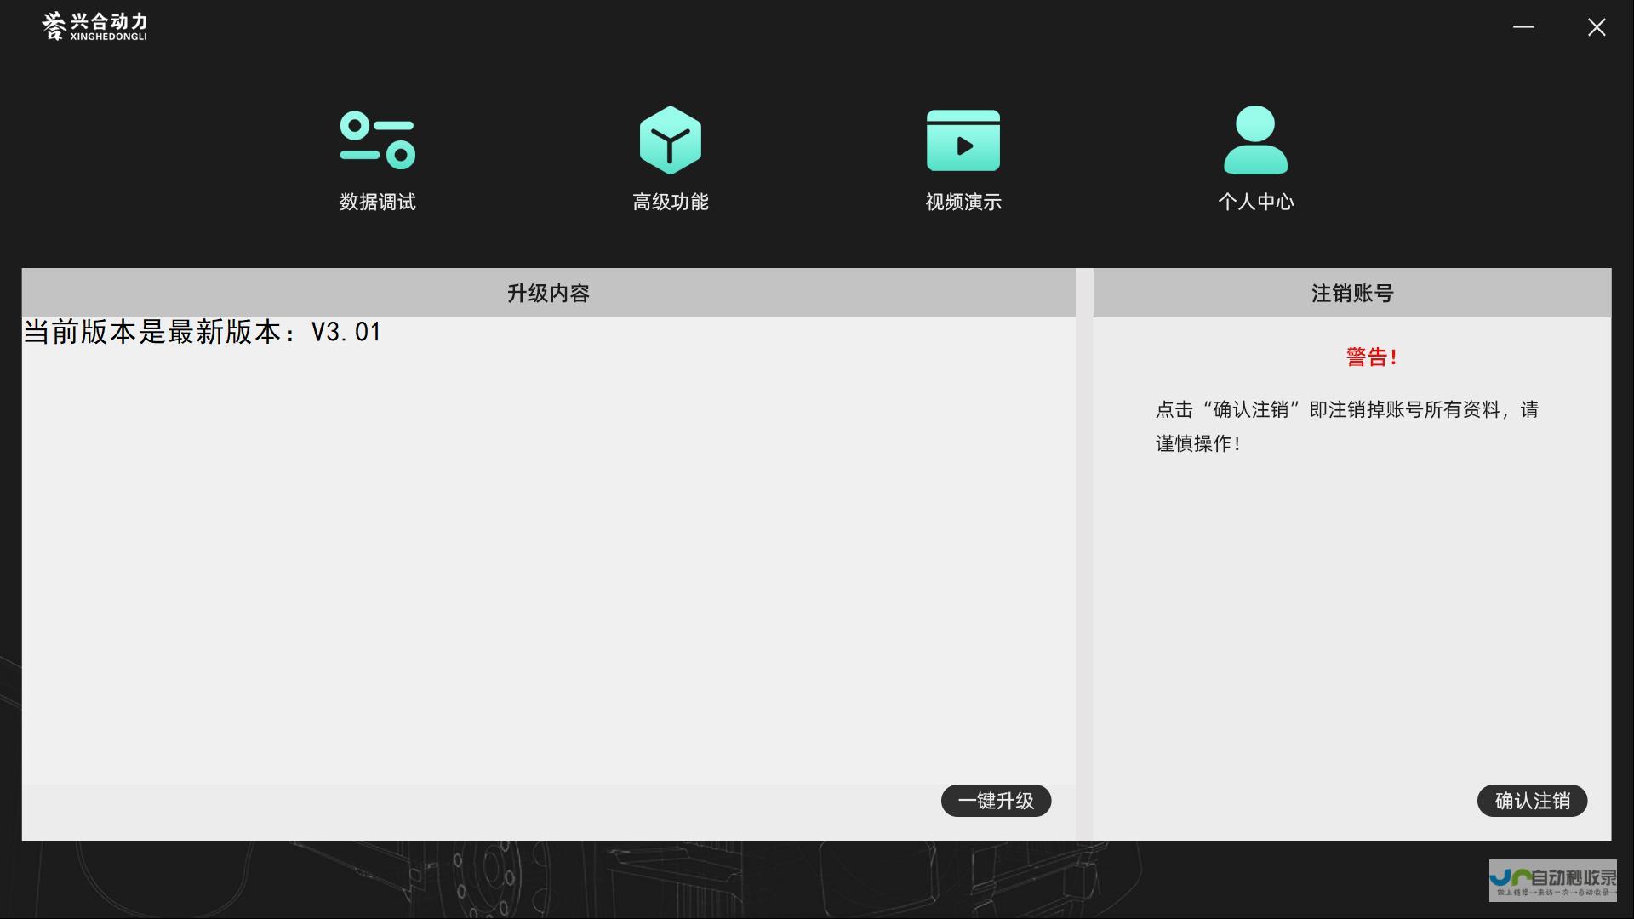Click the red 警告! warning text
1634x919 pixels.
[1372, 357]
